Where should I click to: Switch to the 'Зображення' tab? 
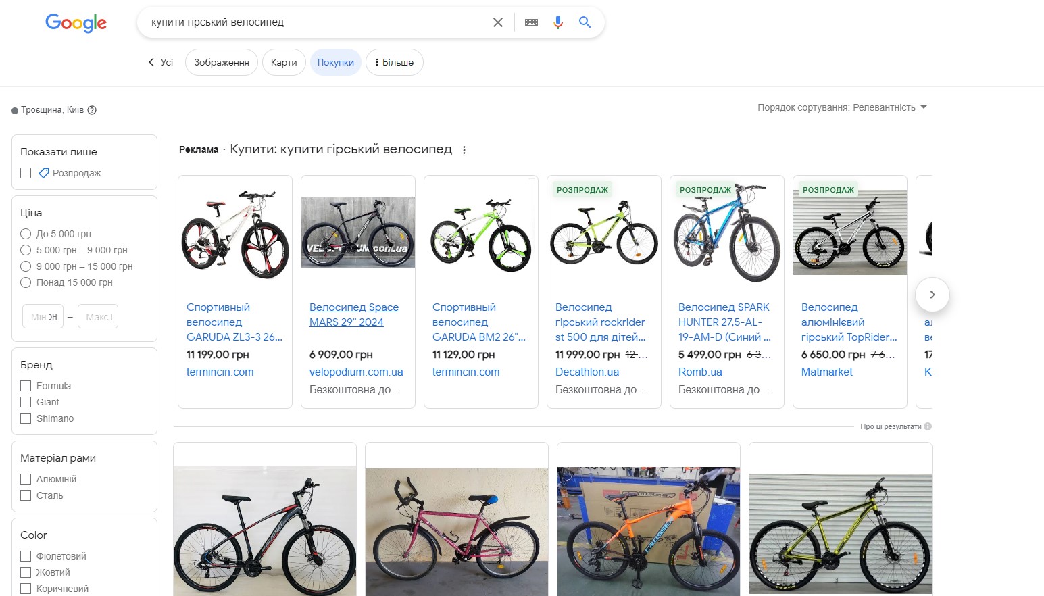221,62
